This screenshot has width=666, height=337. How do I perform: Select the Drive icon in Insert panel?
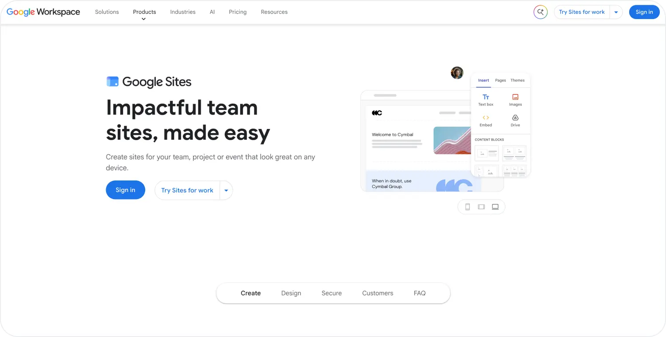click(515, 118)
